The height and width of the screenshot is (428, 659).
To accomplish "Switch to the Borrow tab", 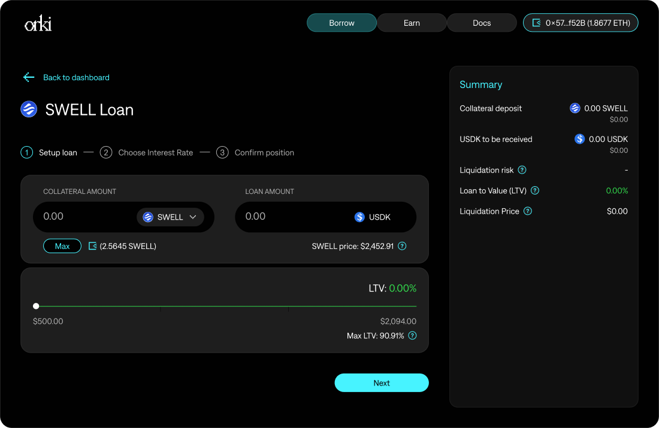I will point(341,23).
